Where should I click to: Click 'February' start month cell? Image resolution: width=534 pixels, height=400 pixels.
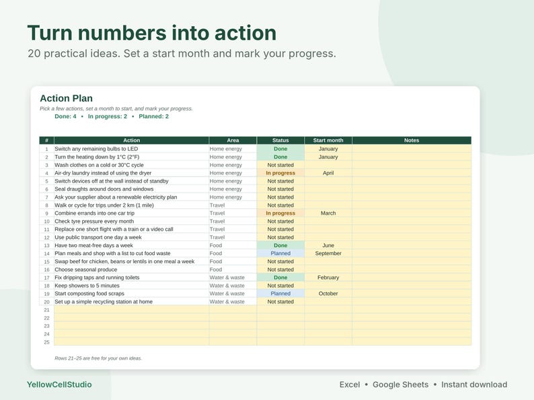pos(328,278)
